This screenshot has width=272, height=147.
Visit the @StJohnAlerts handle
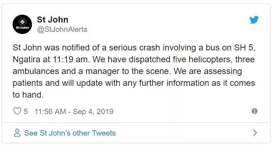coord(62,29)
